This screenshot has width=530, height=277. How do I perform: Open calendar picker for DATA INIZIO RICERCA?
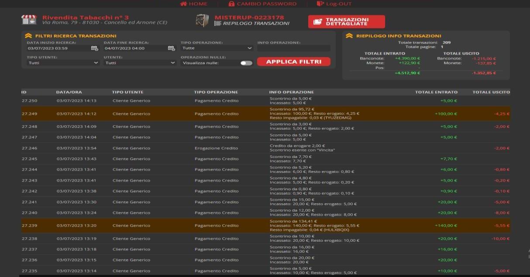click(x=94, y=48)
